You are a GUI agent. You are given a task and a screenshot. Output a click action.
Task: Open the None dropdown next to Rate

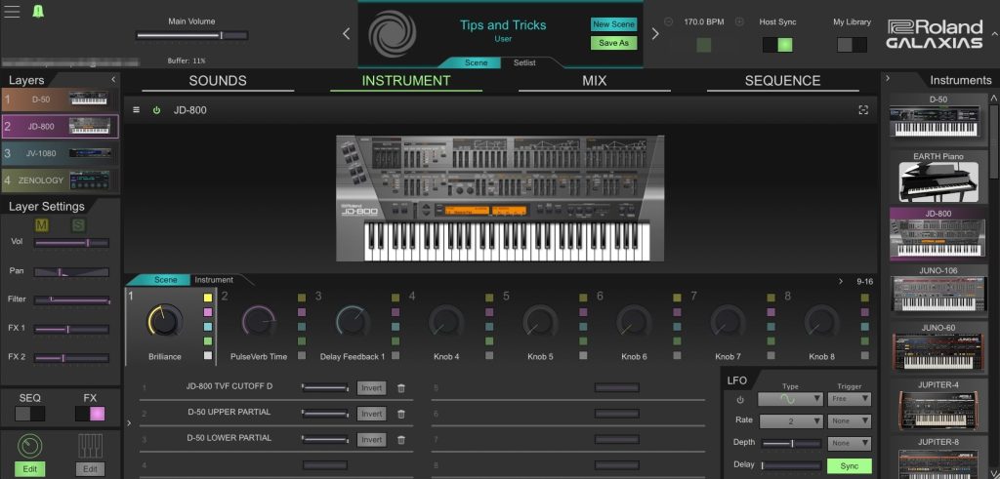pos(849,421)
